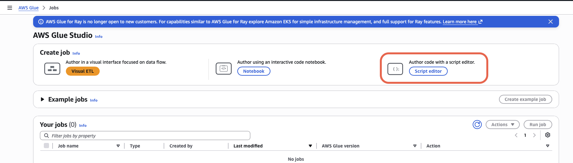Open Info link beside Your jobs
Viewport: 573px width, 163px height.
83,125
